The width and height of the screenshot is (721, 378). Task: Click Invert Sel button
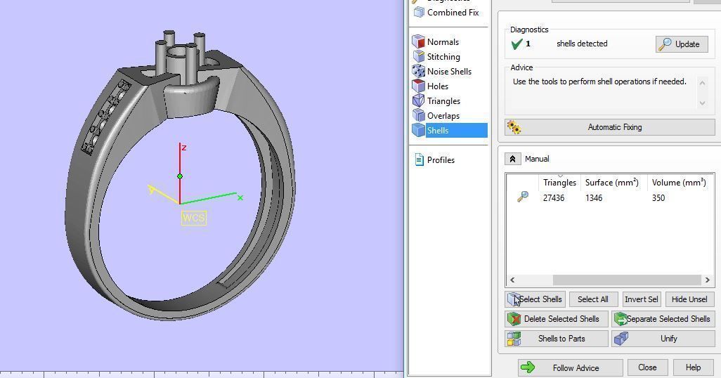(x=641, y=299)
